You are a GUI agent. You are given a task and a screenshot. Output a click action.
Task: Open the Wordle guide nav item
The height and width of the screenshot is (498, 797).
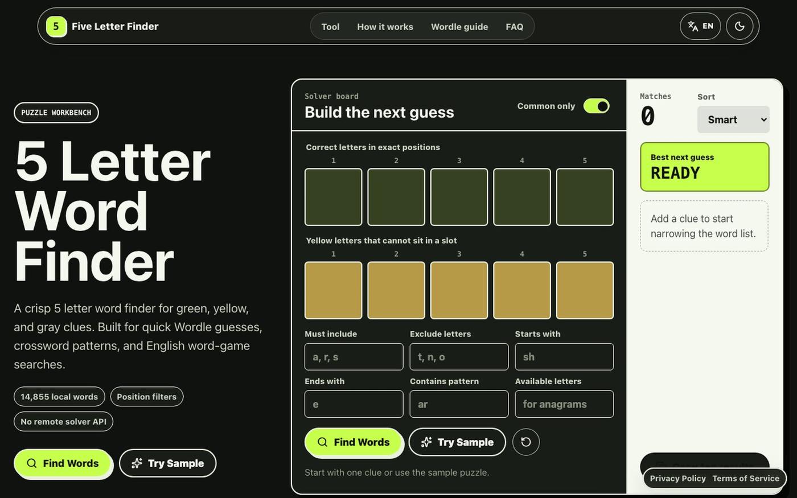point(459,27)
